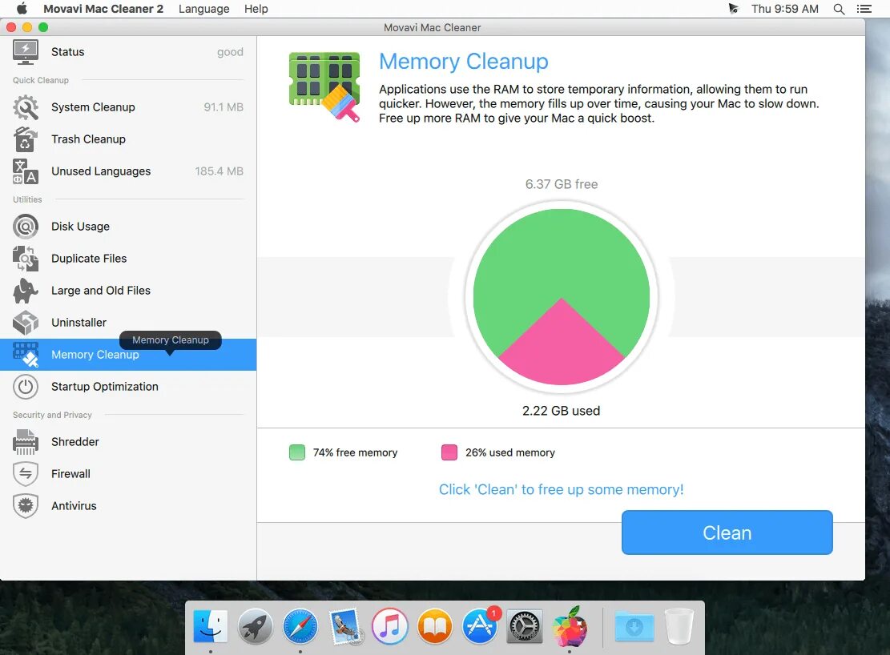Select Trash Cleanup label
This screenshot has height=655, width=890.
click(x=89, y=139)
